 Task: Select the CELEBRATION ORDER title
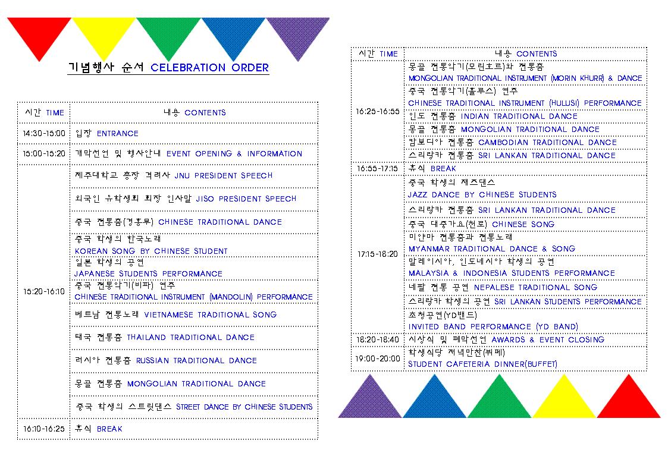(x=168, y=68)
